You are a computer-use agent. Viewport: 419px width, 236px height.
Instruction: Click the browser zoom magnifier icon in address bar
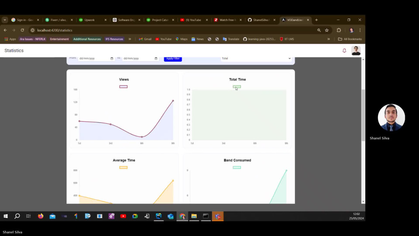pos(319,30)
